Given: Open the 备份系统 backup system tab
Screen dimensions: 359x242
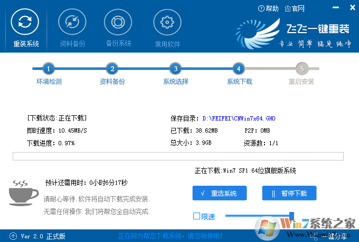Looking at the screenshot, I should pos(118,28).
